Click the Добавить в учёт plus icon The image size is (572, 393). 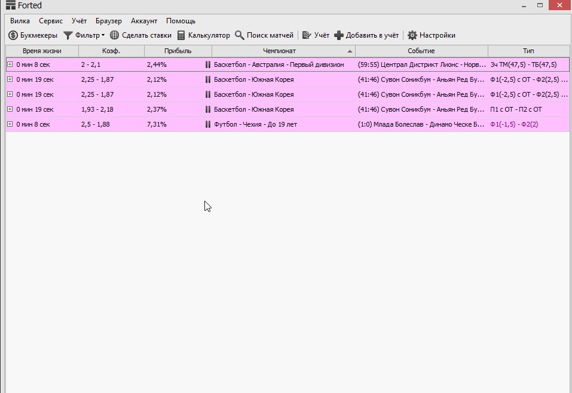coord(338,35)
